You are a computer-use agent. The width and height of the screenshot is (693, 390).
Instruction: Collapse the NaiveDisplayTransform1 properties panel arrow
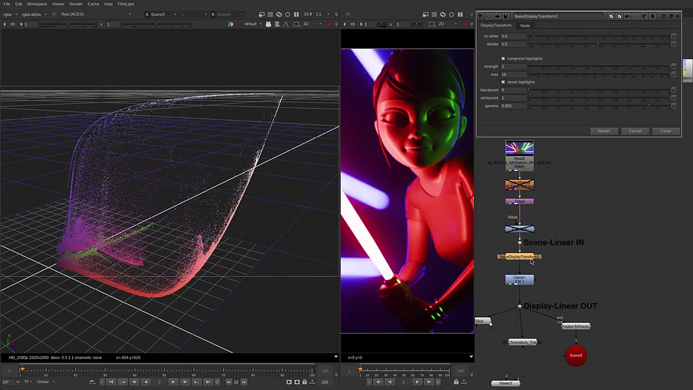pyautogui.click(x=480, y=16)
